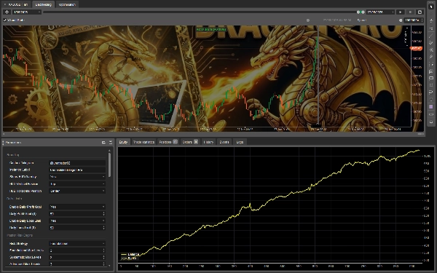Open the Risk Strategy dropdown

77,243
